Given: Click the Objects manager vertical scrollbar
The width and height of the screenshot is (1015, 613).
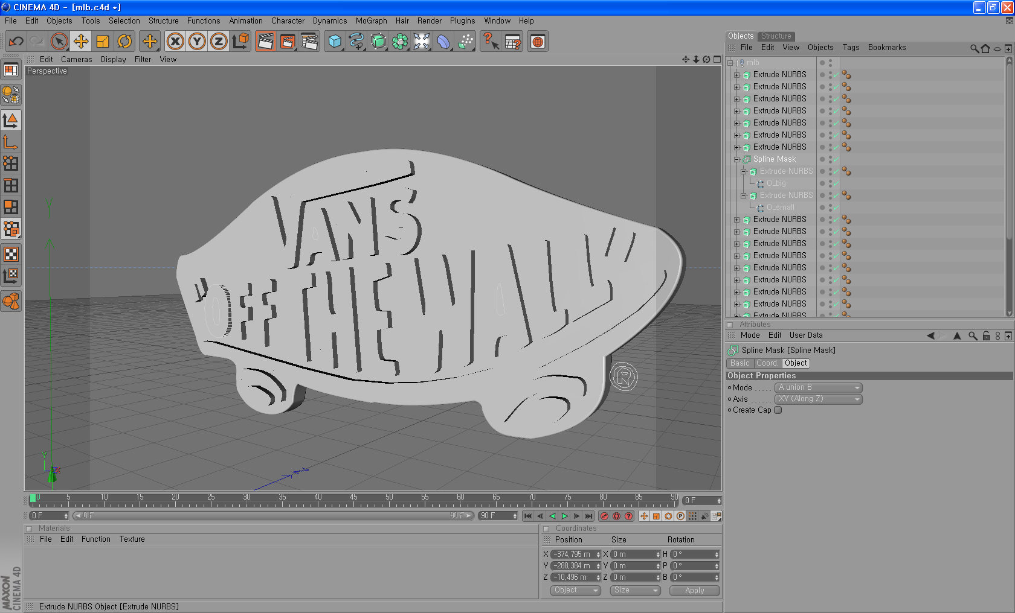Looking at the screenshot, I should click(1009, 186).
